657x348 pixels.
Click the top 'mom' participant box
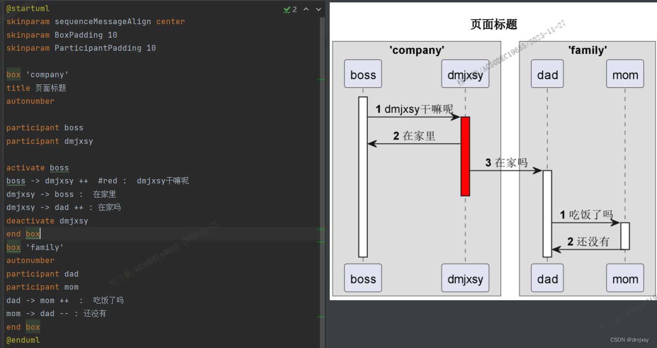click(625, 74)
